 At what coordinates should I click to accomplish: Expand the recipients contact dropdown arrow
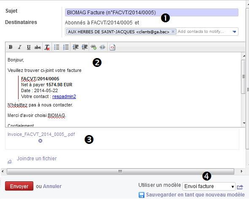pos(234,32)
